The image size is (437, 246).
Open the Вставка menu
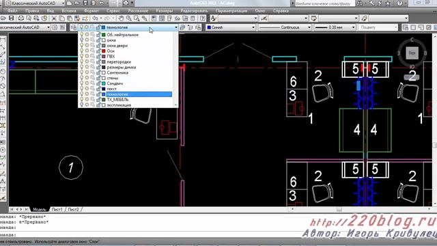[69, 11]
